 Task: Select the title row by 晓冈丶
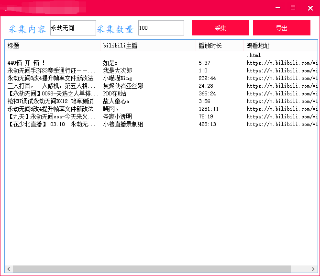coord(50,109)
